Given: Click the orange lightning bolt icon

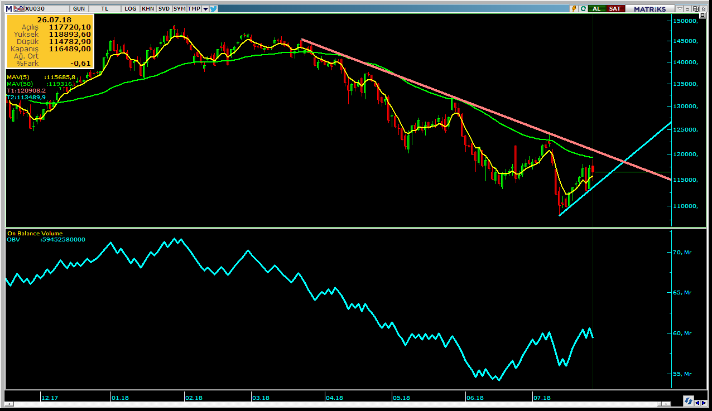Looking at the screenshot, I should [573, 8].
